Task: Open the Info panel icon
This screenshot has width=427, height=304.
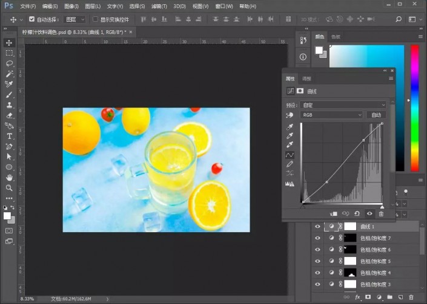Action: 303,57
